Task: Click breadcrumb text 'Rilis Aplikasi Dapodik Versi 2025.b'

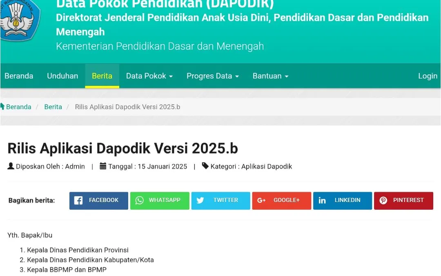Action: tap(127, 107)
